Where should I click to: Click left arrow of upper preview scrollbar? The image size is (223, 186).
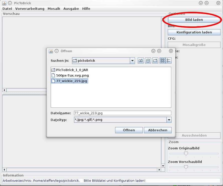tap(5, 90)
